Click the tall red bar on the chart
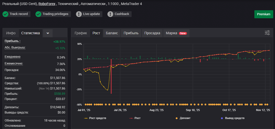Screen dimensions: 275x129 tap(111, 76)
